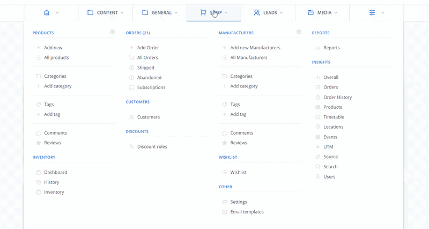Click the Subscriptions icon

click(x=131, y=87)
